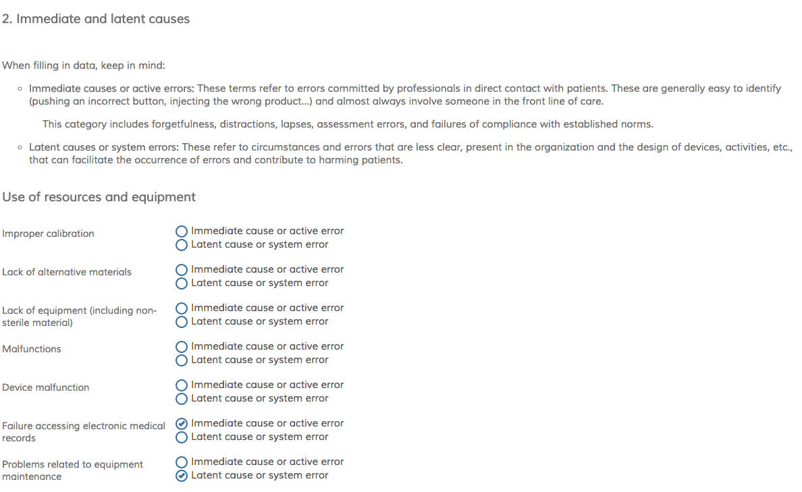The height and width of the screenshot is (492, 802).
Task: Click the 'When filling in data' instruction text
Action: (84, 66)
